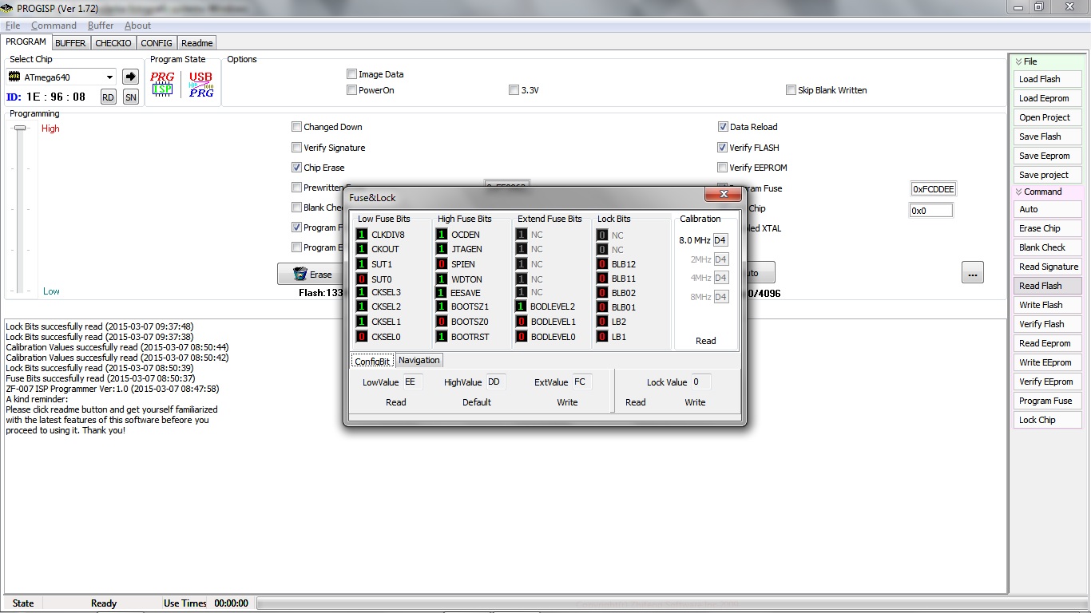The image size is (1091, 613).
Task: Click the fuse value field showing 0xFCDDEE
Action: click(933, 189)
